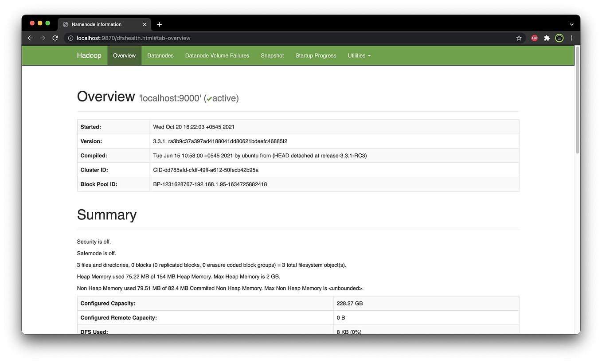Image resolution: width=602 pixels, height=363 pixels.
Task: Open the Chrome extensions puzzle-piece menu
Action: click(x=547, y=38)
